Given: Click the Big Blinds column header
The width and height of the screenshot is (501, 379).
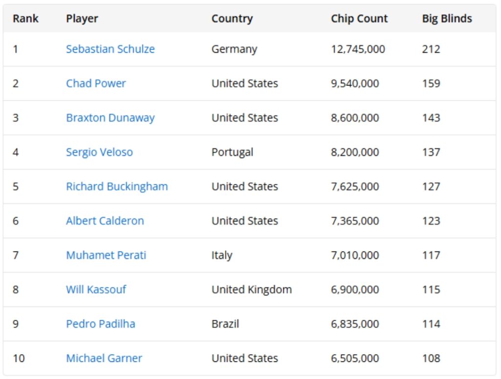Looking at the screenshot, I should [447, 19].
